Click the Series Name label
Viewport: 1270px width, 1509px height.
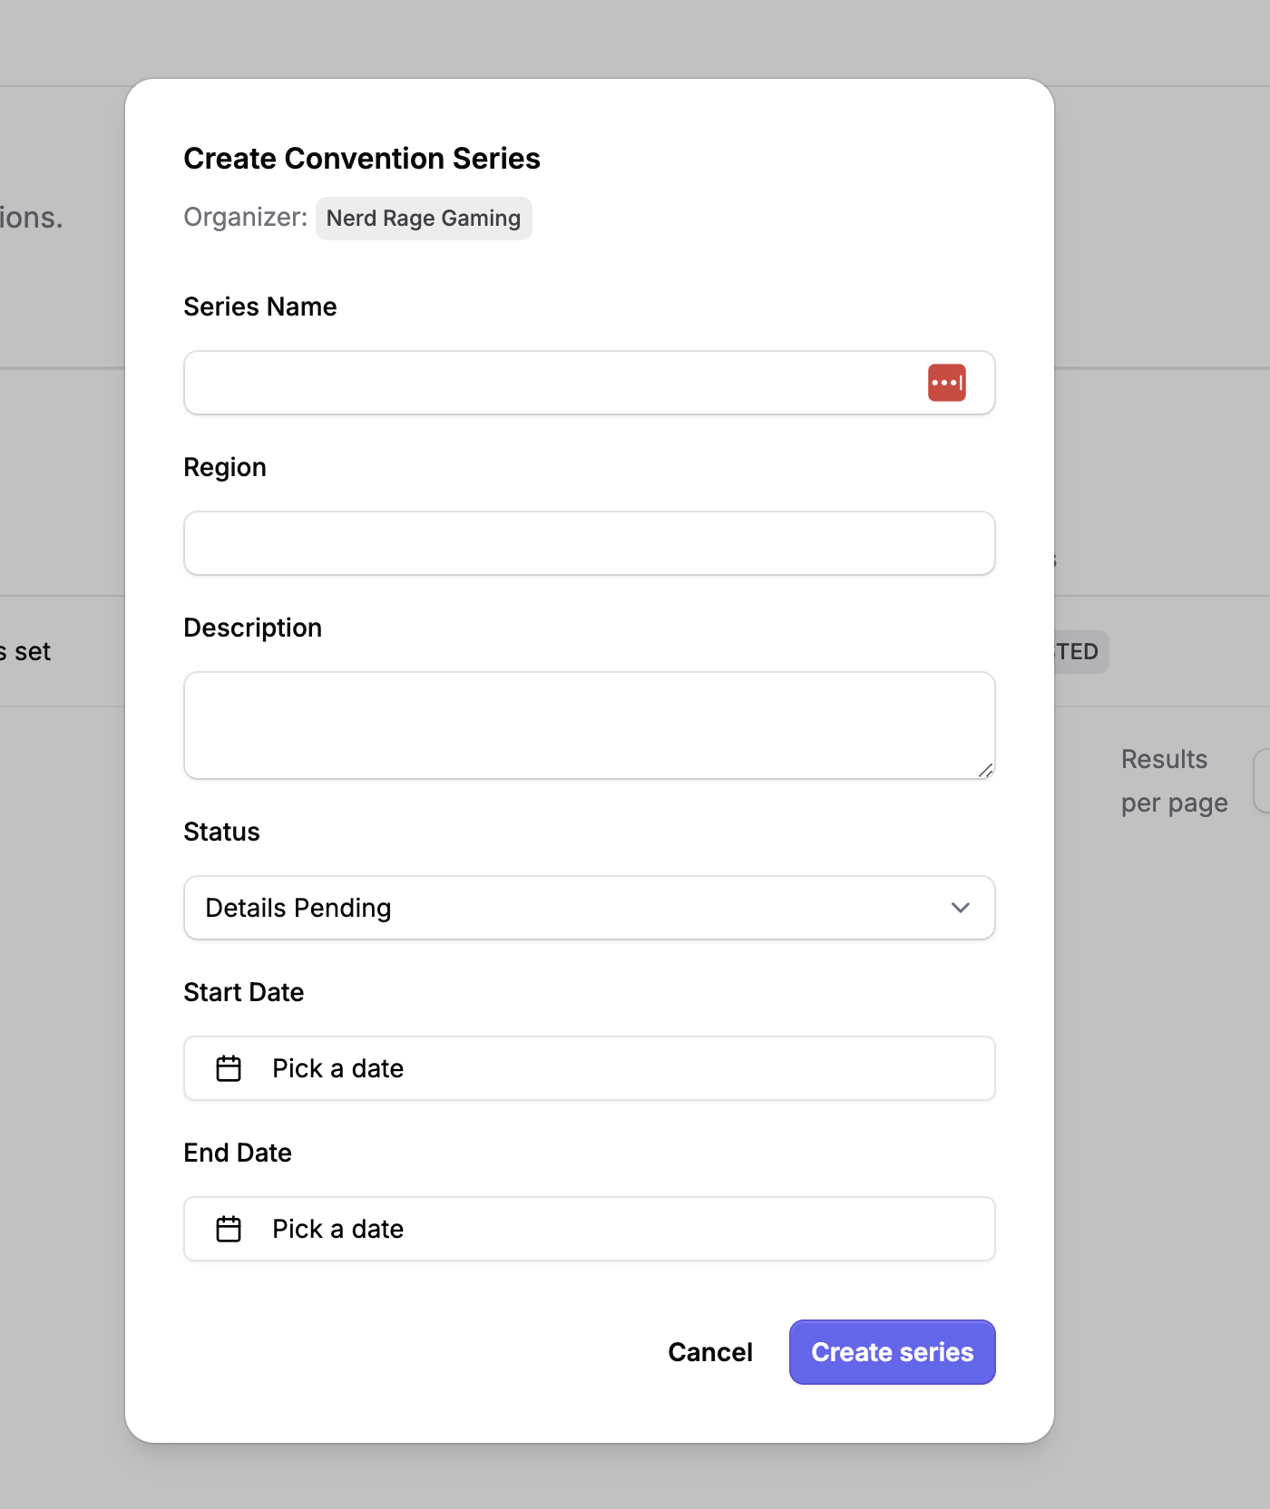click(x=260, y=307)
